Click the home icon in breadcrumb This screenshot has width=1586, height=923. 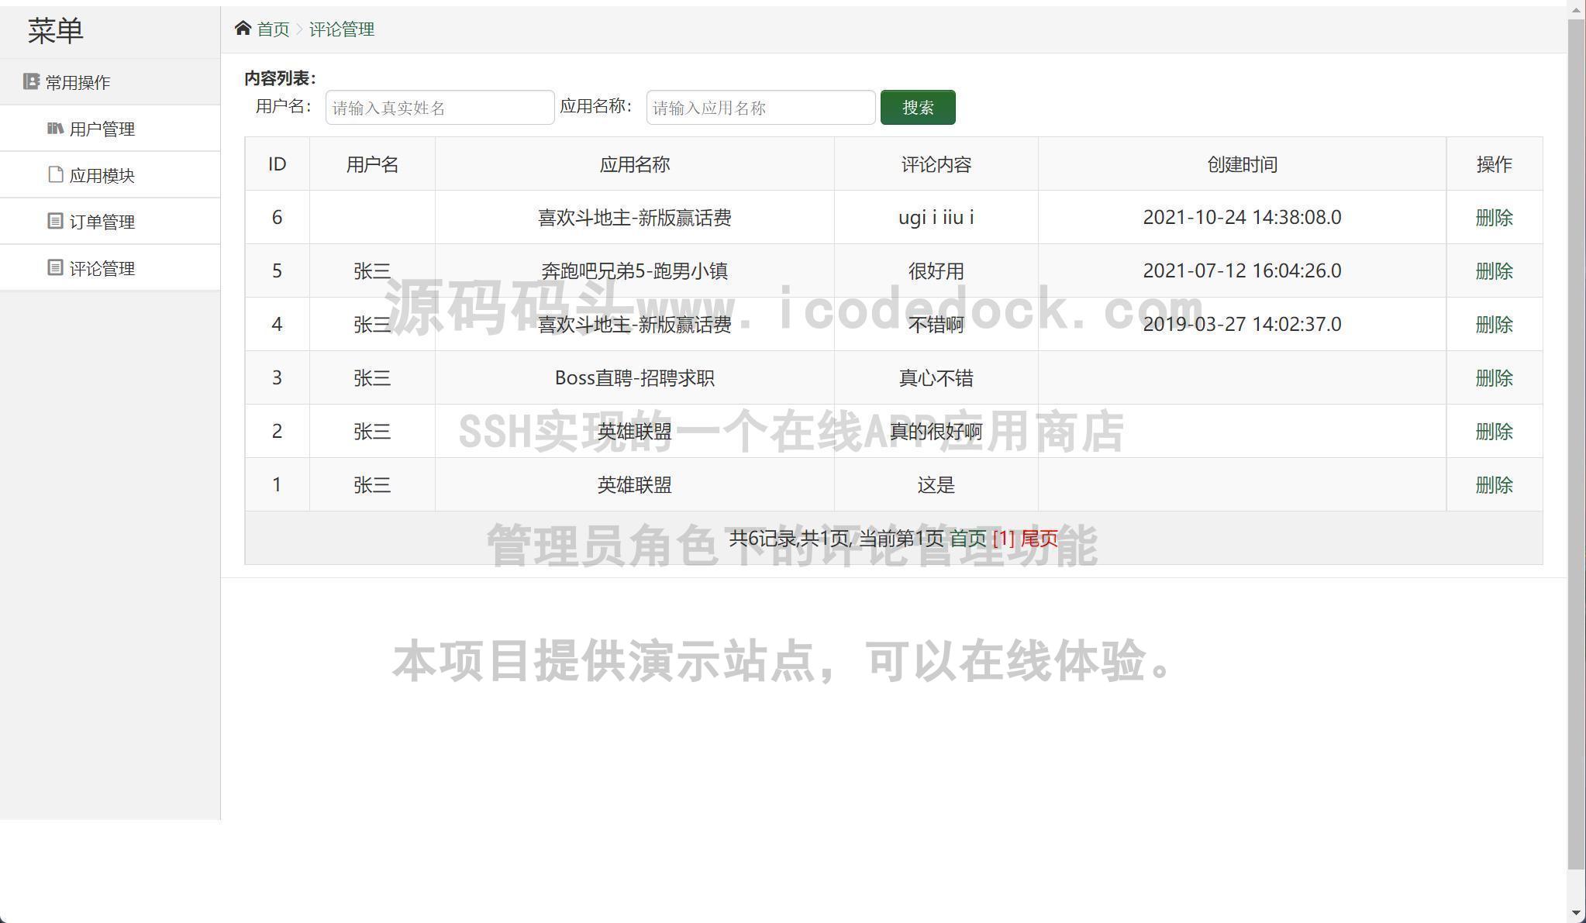click(243, 29)
